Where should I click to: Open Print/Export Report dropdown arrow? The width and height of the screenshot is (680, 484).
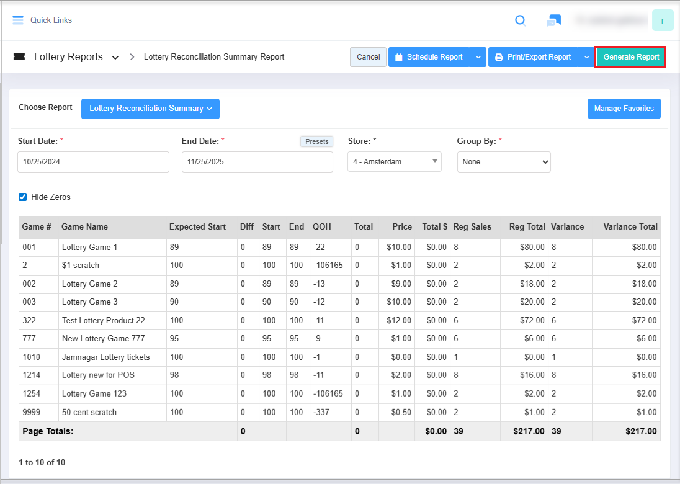coord(586,57)
